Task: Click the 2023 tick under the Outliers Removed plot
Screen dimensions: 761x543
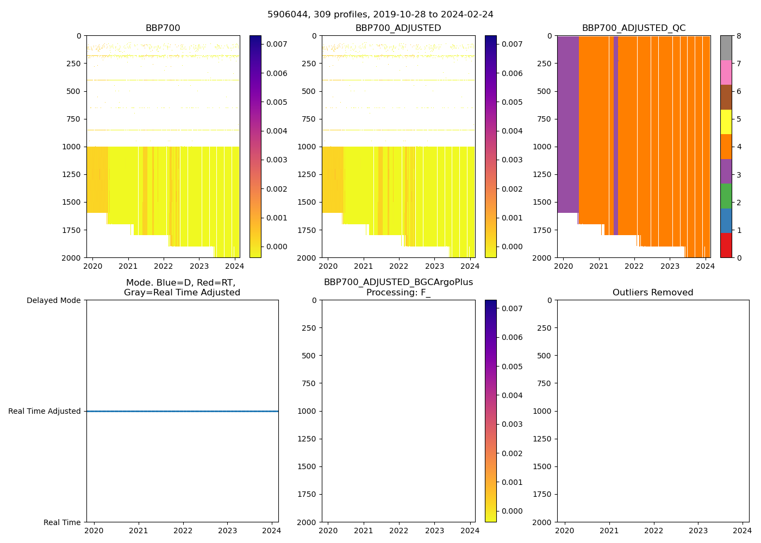Action: click(698, 531)
